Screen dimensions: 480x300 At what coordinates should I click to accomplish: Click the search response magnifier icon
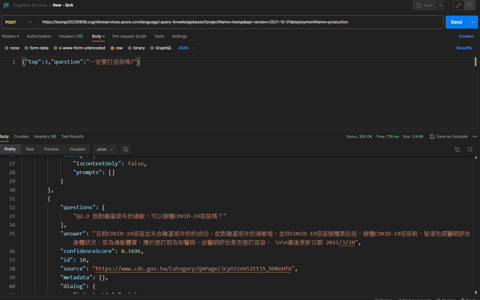pos(470,150)
